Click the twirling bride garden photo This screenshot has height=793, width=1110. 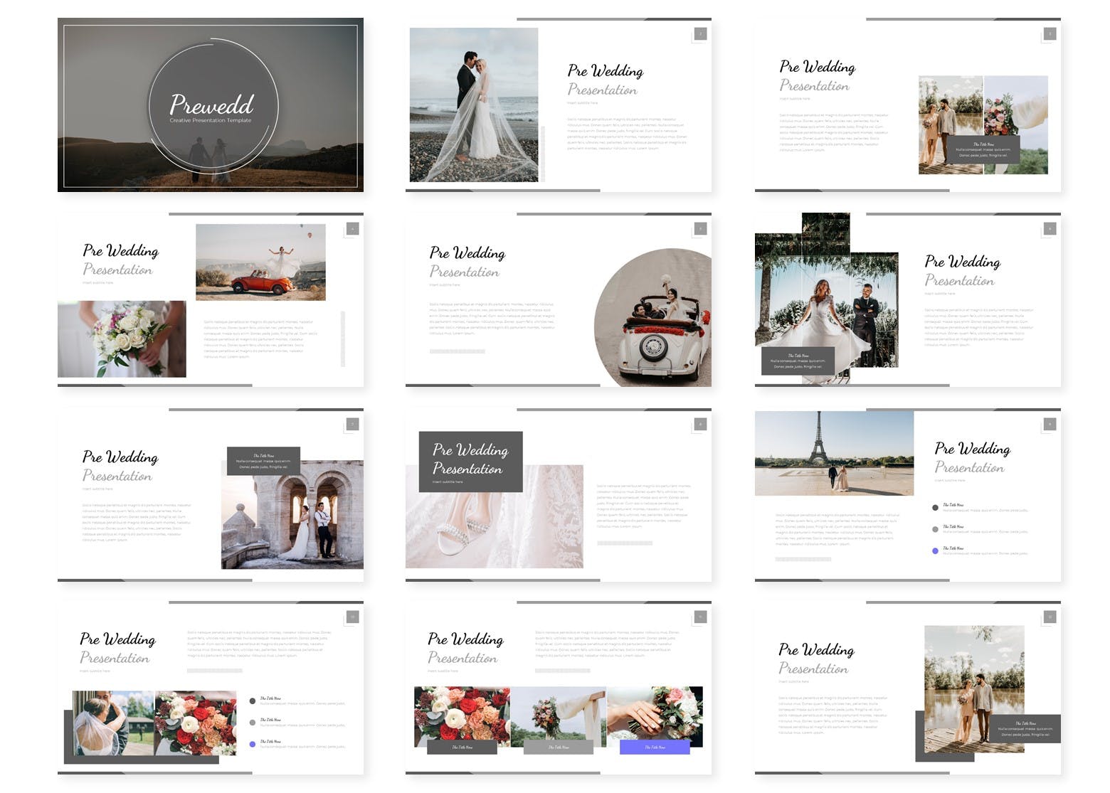click(x=825, y=299)
